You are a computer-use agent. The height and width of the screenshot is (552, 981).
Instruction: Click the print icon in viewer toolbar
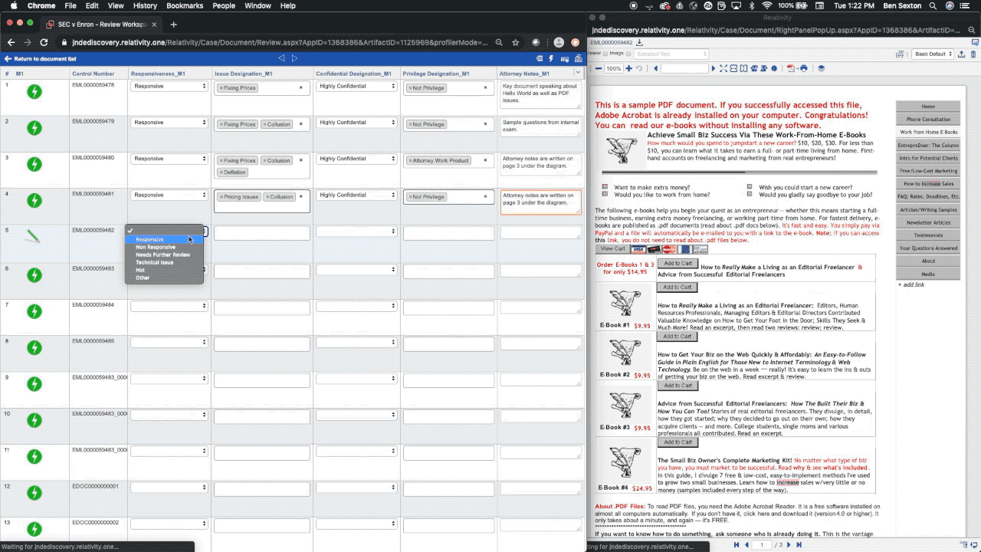803,68
